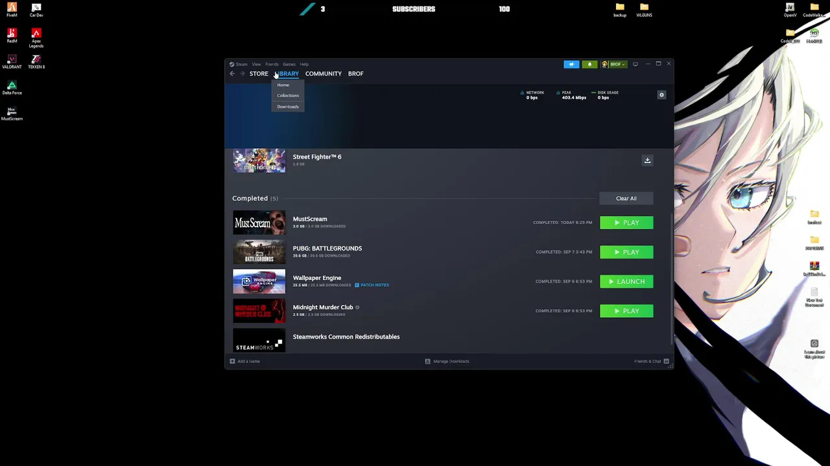The image size is (830, 466).
Task: Go back with the Steam back arrow
Action: (232, 74)
